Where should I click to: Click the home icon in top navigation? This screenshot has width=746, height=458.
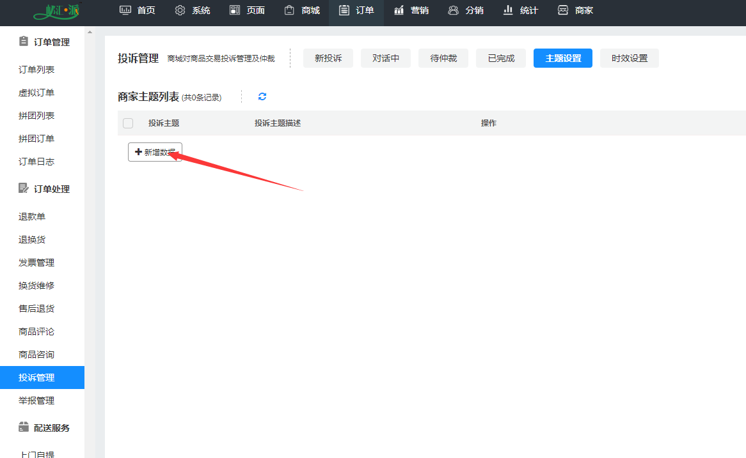point(125,10)
